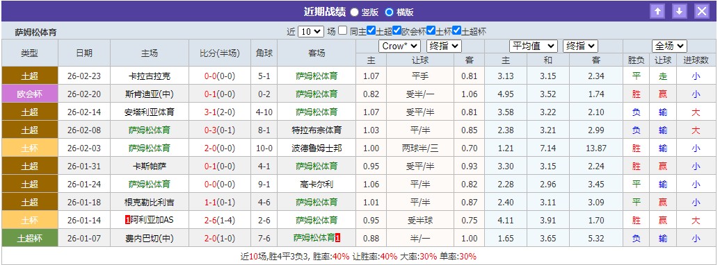
Task: Toggle the 同主 checkbox
Action: pos(342,31)
